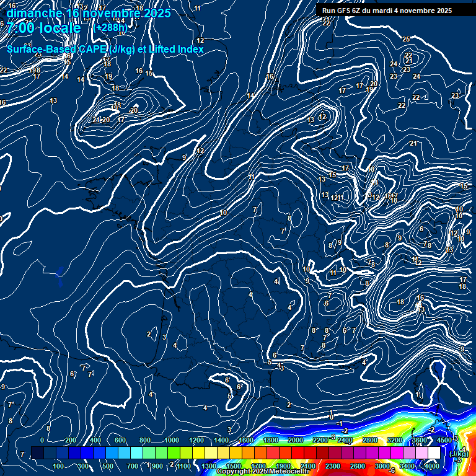Click the Meteociel.fr copyright text
This screenshot has height=476, width=476.
pos(263,471)
